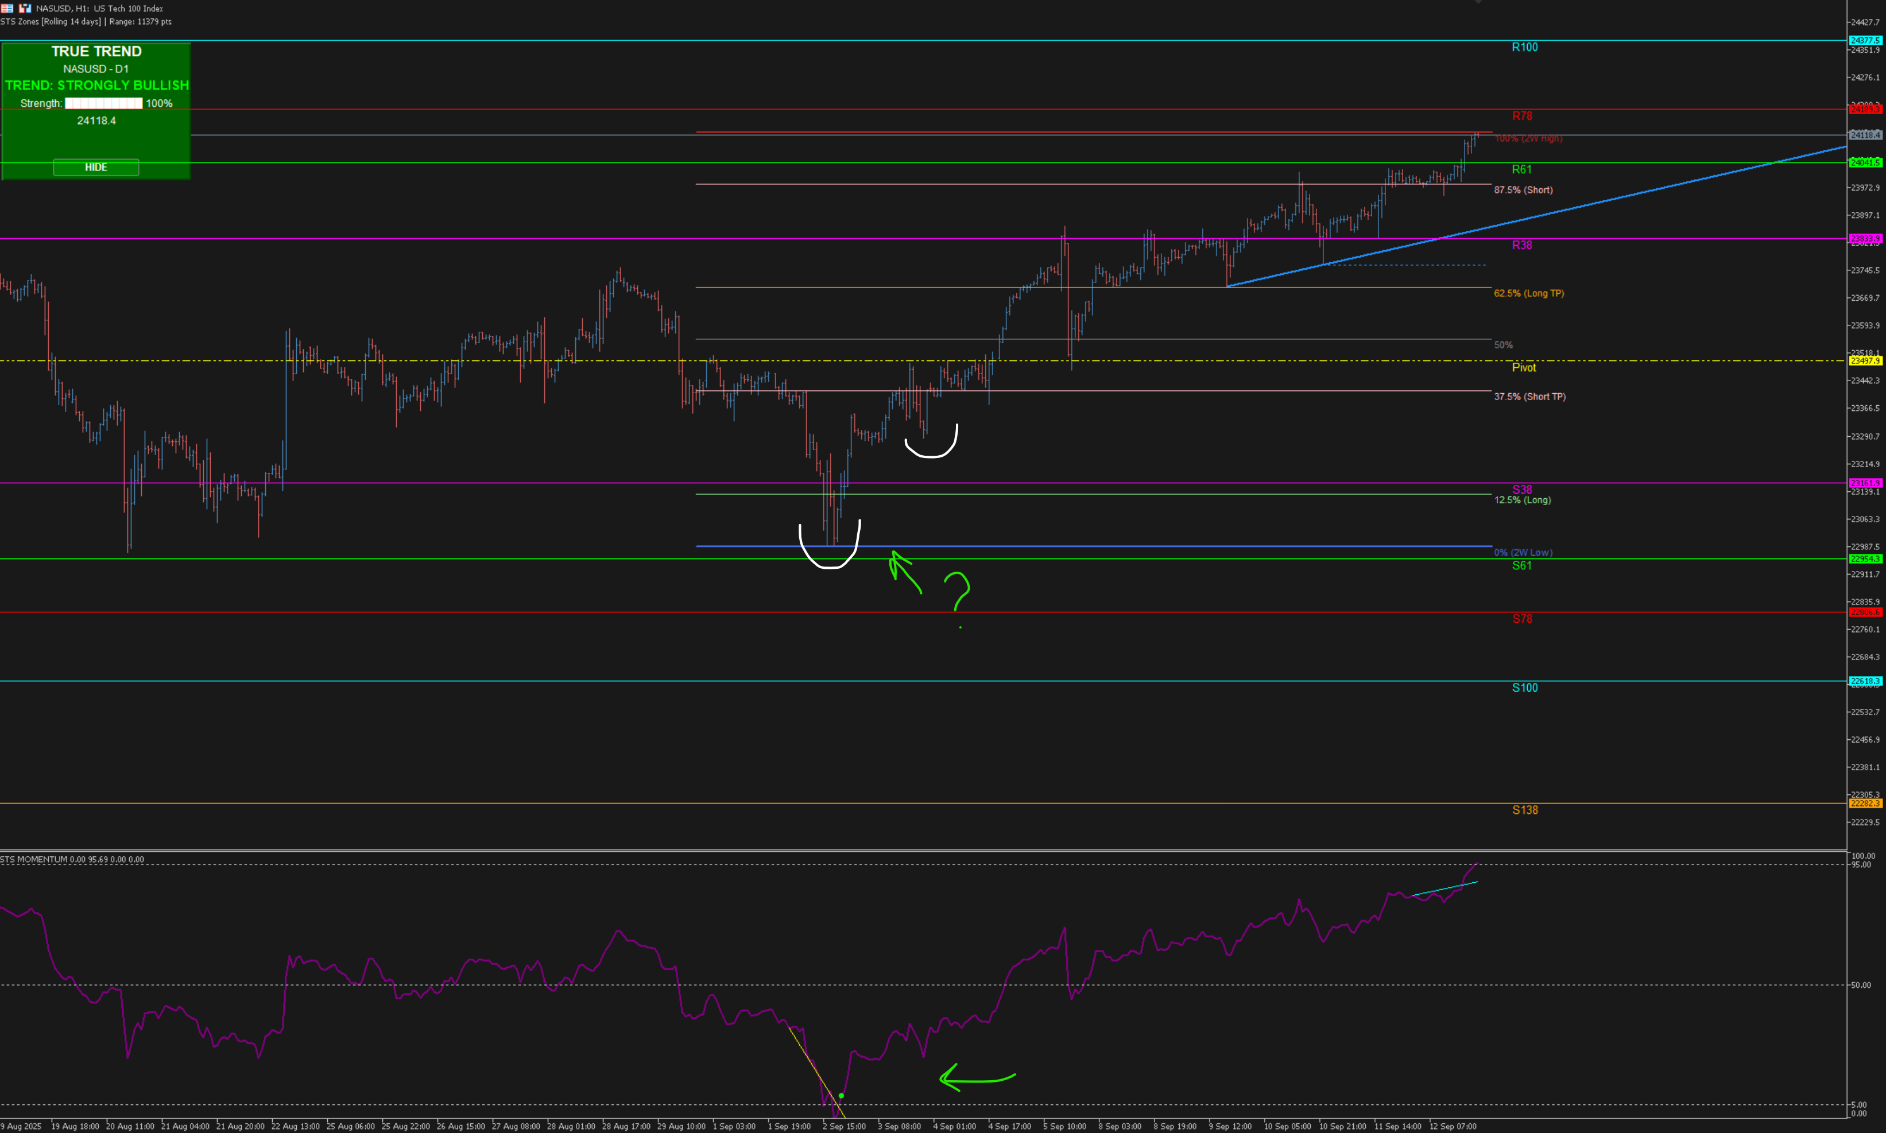
Task: Click the 0% (2W Low) label
Action: click(1523, 552)
